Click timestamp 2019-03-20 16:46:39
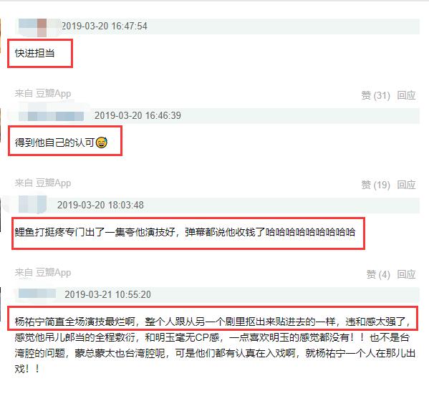This screenshot has width=429, height=396. coord(138,115)
